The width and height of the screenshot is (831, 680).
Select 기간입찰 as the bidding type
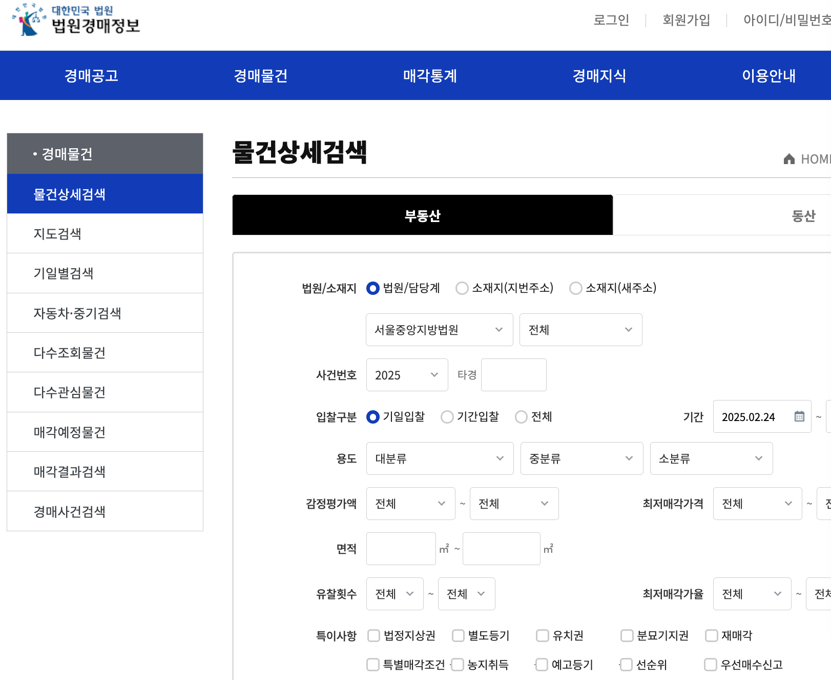pos(447,417)
